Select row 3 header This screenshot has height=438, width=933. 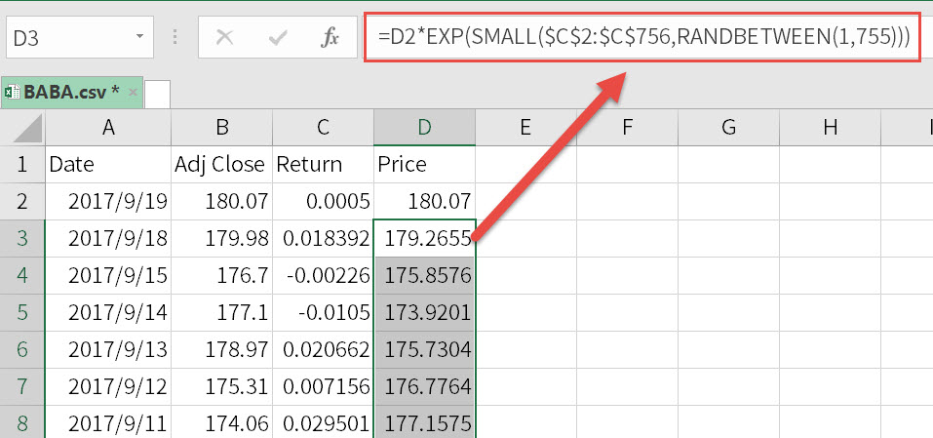click(22, 239)
